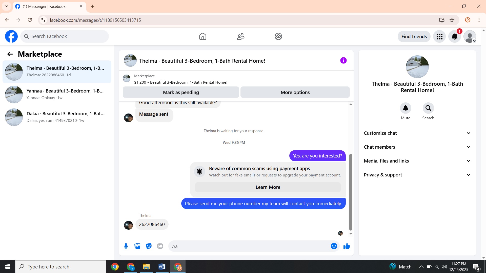The image size is (486, 273).
Task: Open Microsoft Word from the taskbar
Action: click(162, 267)
